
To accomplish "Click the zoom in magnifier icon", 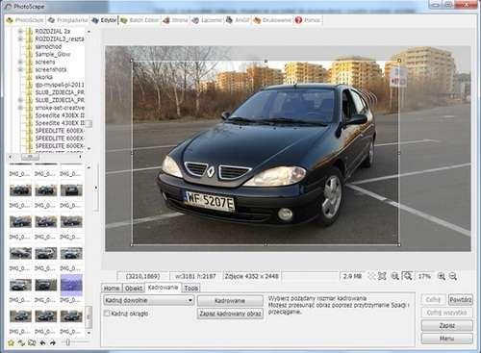I will pyautogui.click(x=442, y=276).
